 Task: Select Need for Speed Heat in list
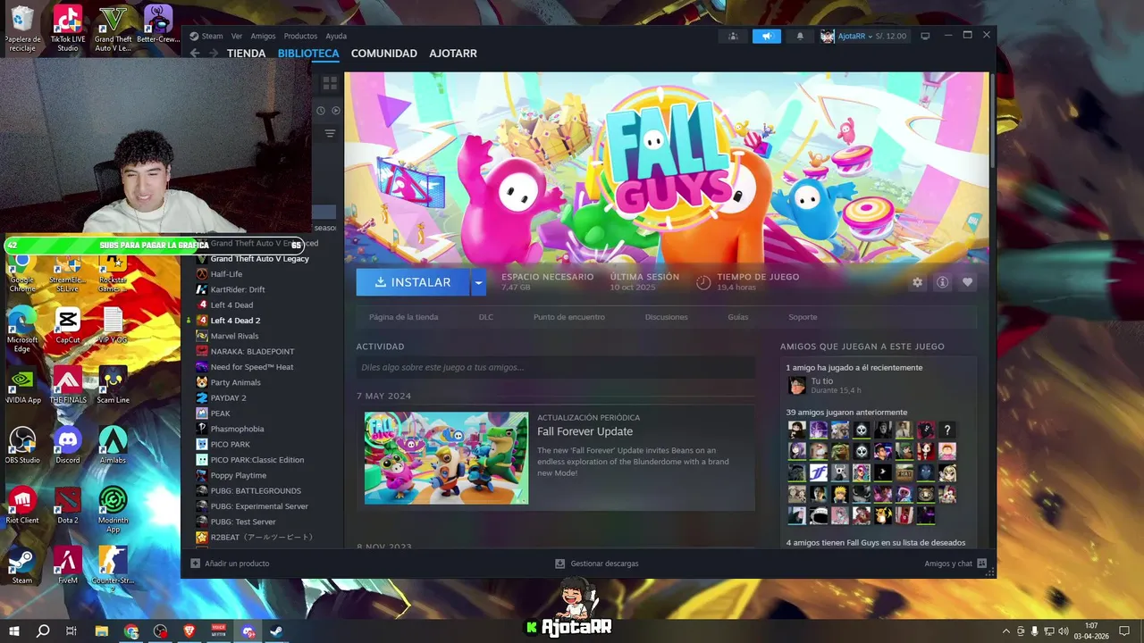click(x=251, y=367)
